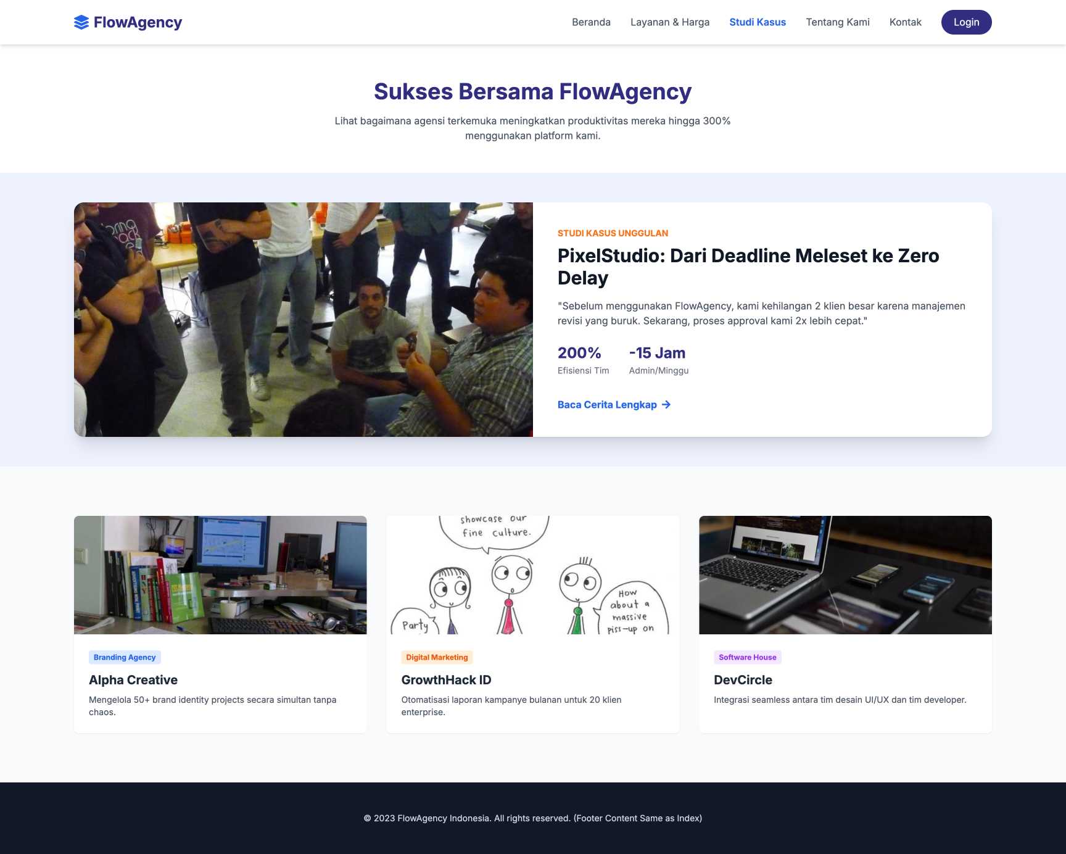
Task: Open the Alpha Creative case study card
Action: pos(220,679)
